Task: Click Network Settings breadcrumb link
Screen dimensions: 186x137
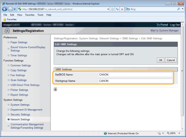Action: coord(109,38)
